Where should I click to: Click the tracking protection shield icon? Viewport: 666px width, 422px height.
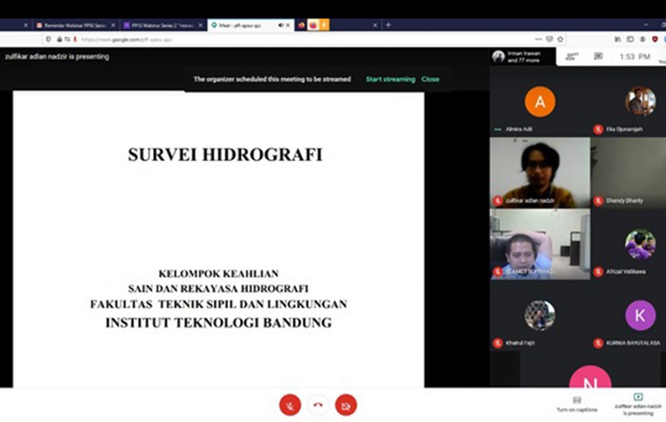coord(48,40)
